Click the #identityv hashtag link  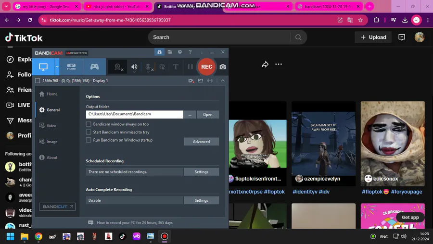click(x=305, y=192)
